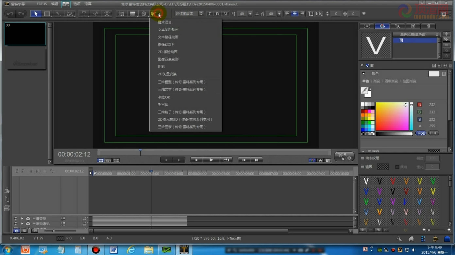The height and width of the screenshot is (255, 455).
Task: Left-align the text
Action: pyautogui.click(x=287, y=14)
